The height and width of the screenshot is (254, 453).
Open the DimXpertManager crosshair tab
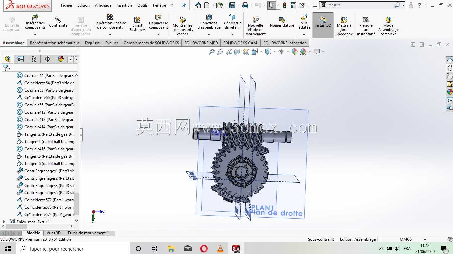(x=47, y=59)
